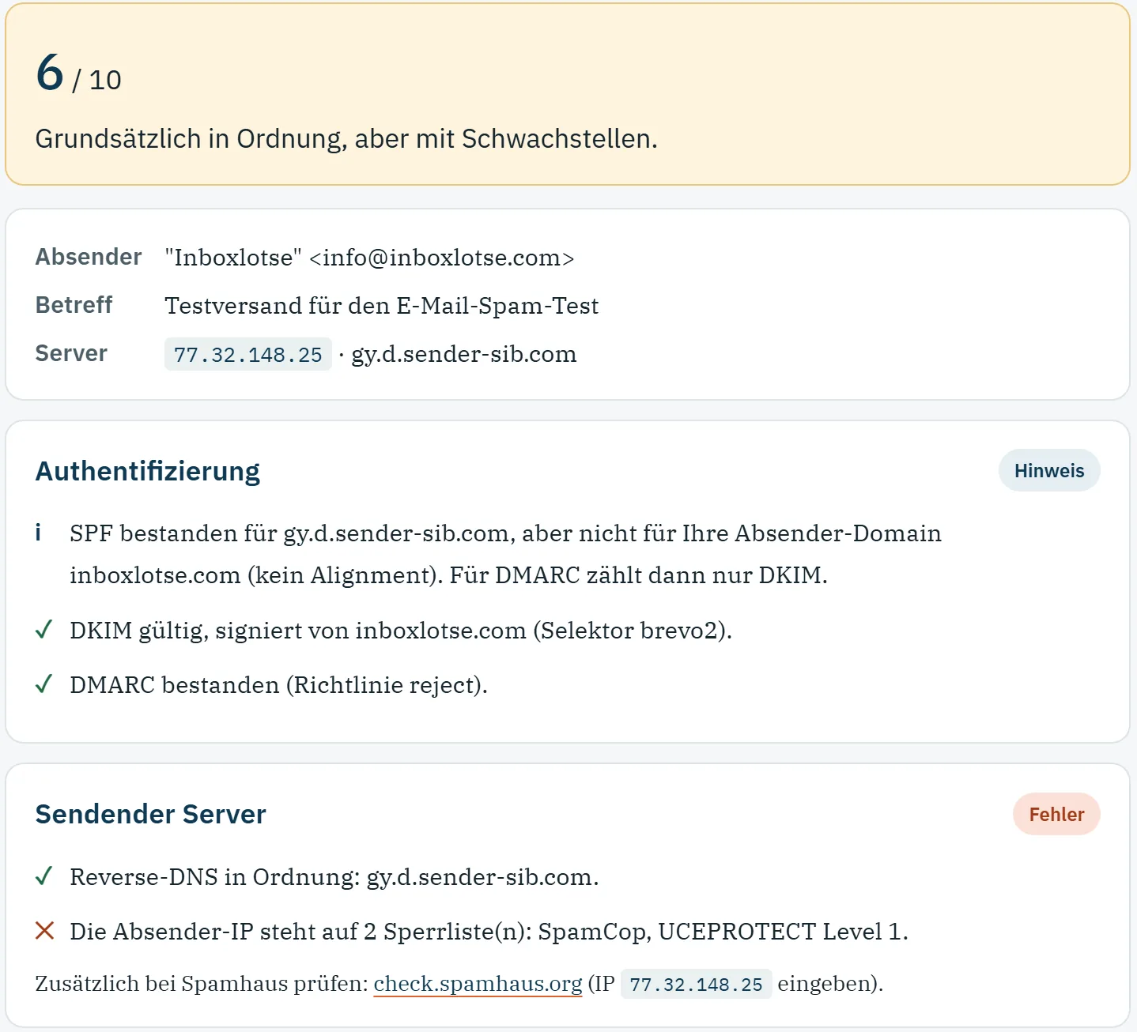Open the check.spamhaus.org link
Image resolution: width=1137 pixels, height=1032 pixels.
point(478,984)
